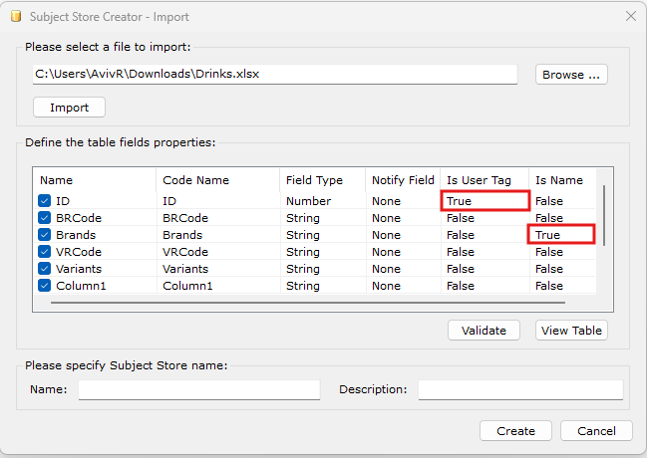The height and width of the screenshot is (458, 647).
Task: Click the horizontal scrollbar under the fields table
Action: point(308,302)
